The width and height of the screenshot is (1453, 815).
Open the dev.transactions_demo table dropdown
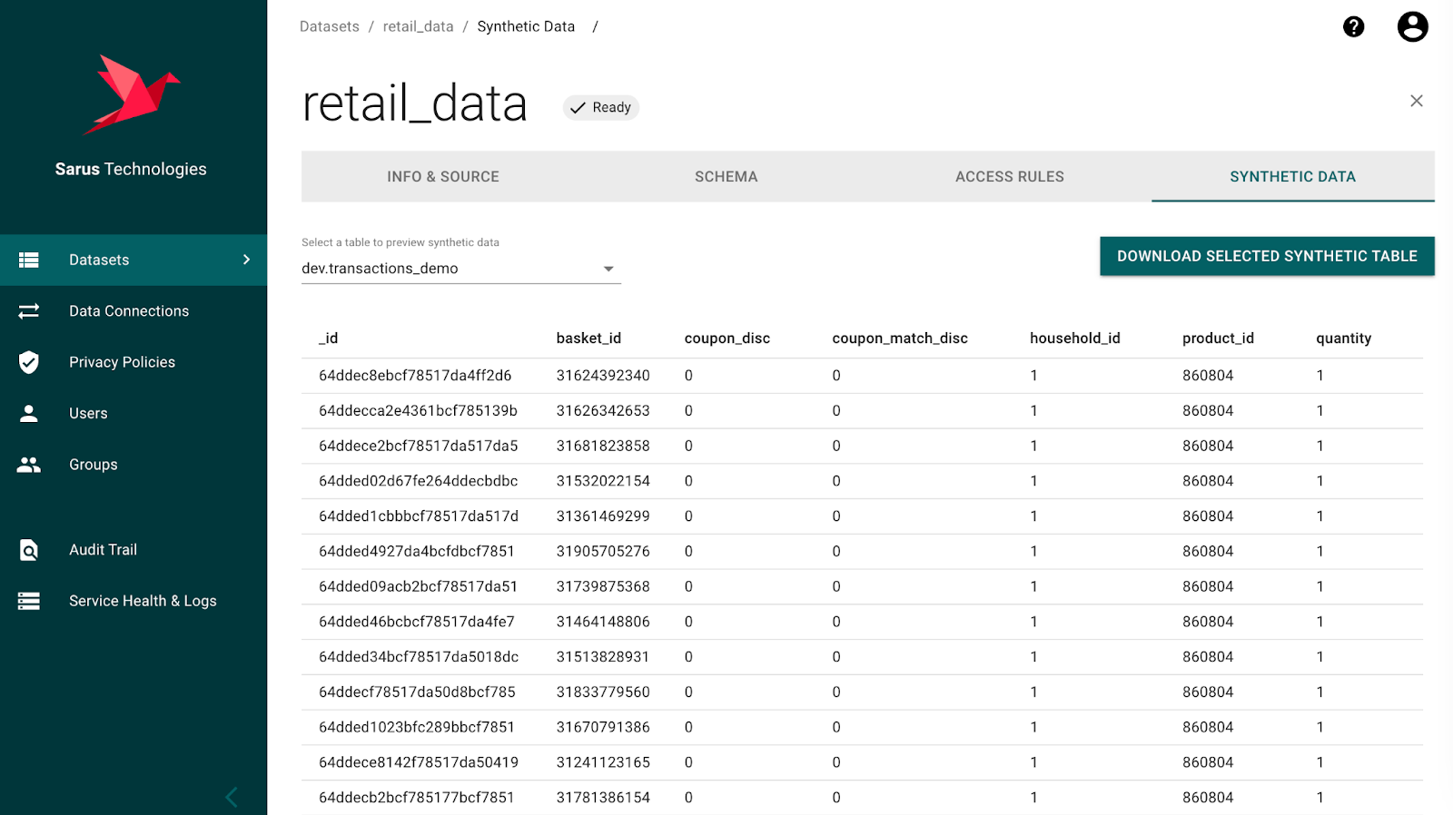tap(460, 269)
